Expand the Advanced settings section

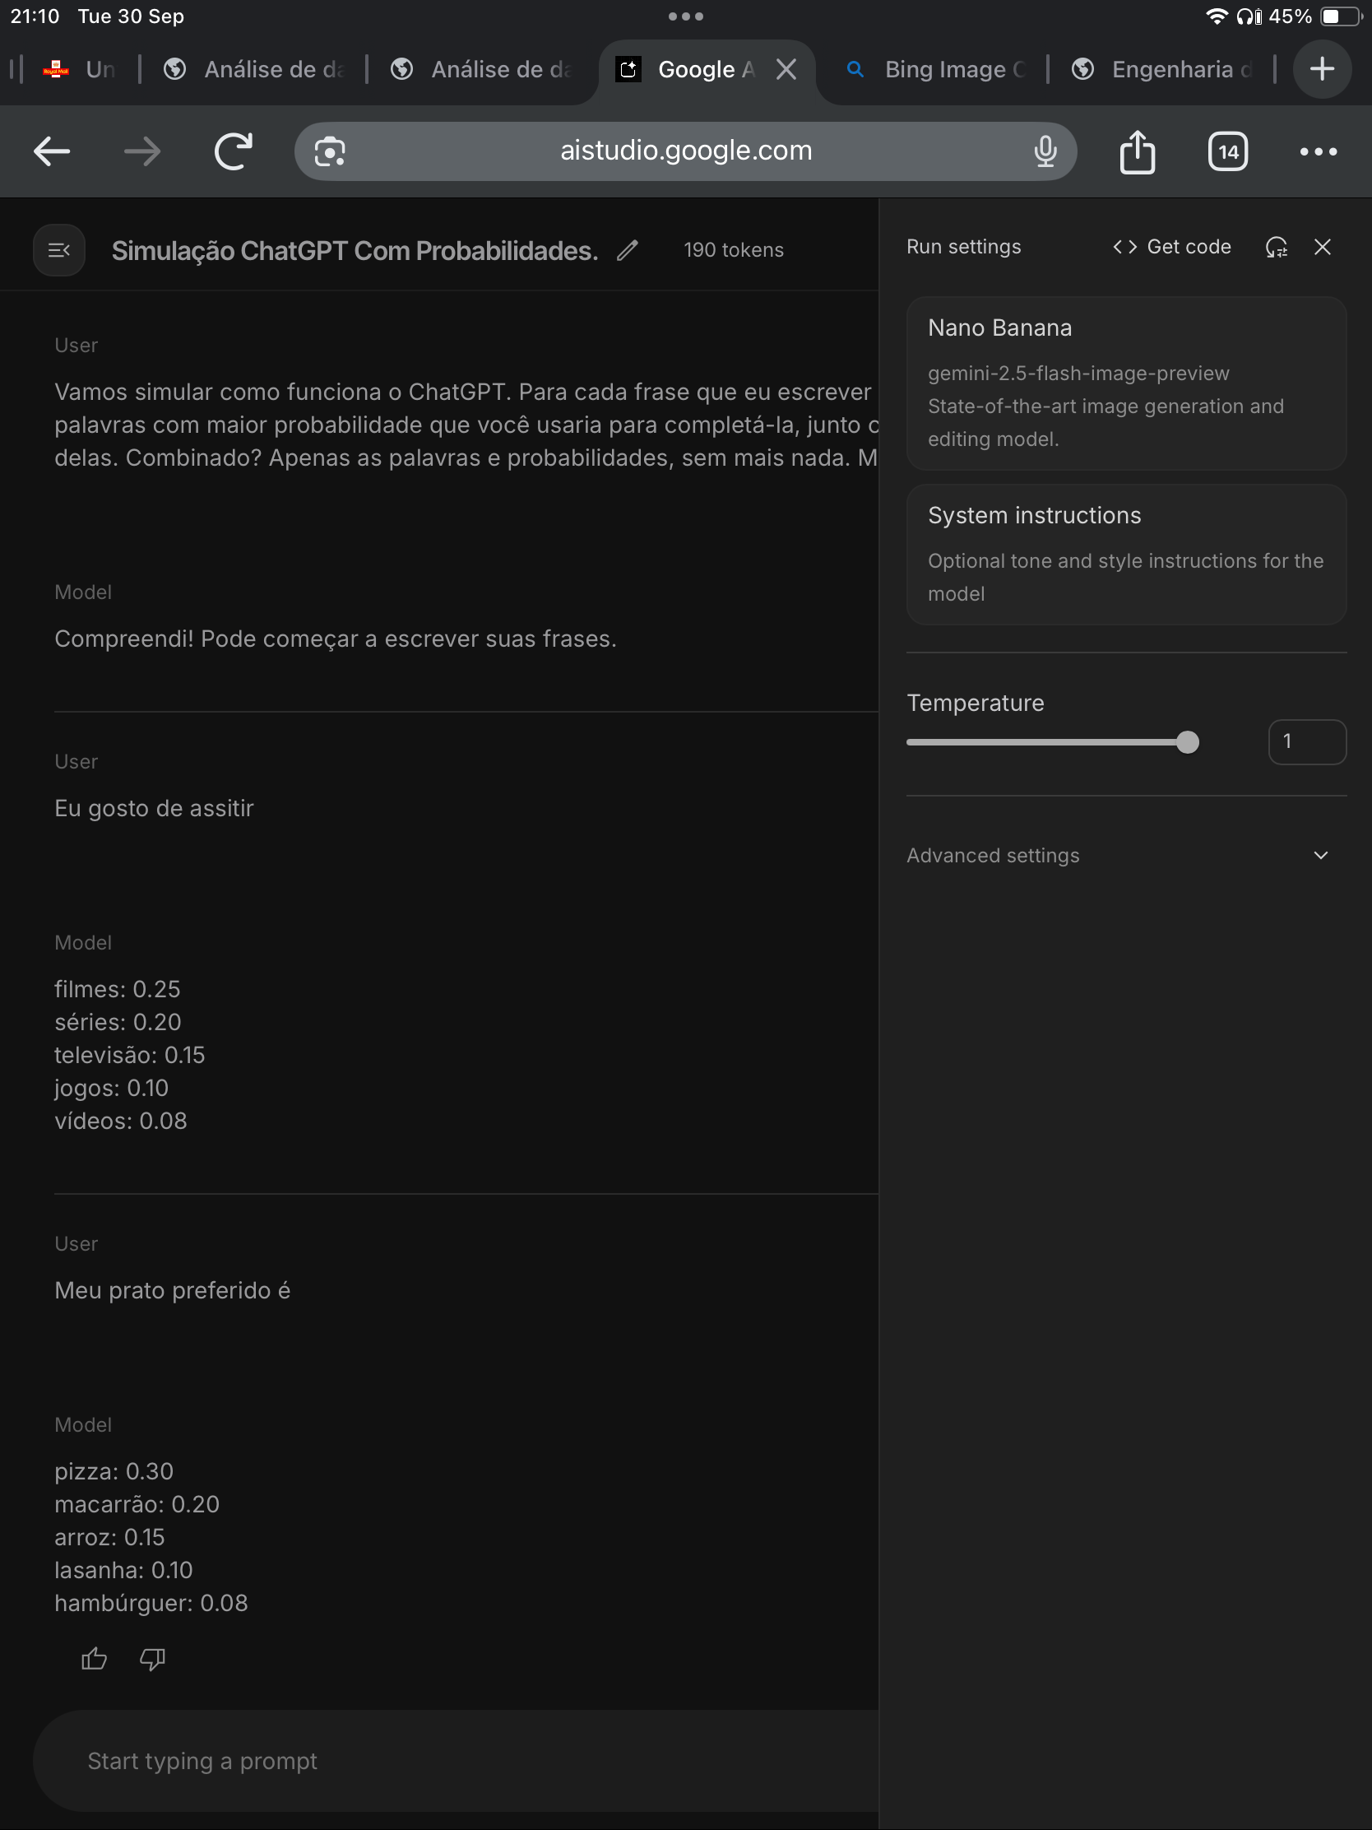[x=1117, y=856]
